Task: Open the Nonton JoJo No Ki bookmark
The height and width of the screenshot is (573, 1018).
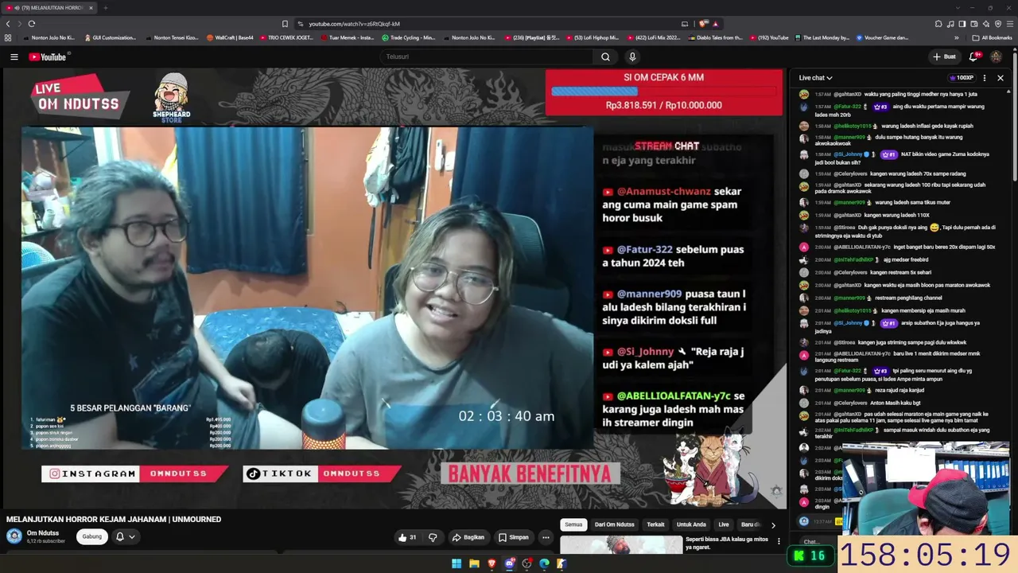Action: [x=49, y=37]
